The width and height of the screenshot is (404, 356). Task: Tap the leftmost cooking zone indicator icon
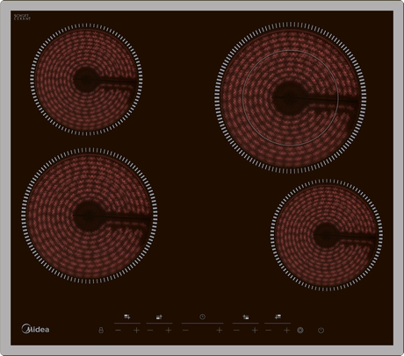click(x=127, y=317)
